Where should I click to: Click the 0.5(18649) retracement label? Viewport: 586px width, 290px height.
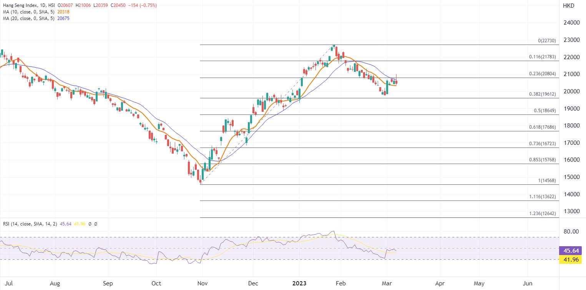tap(545, 111)
